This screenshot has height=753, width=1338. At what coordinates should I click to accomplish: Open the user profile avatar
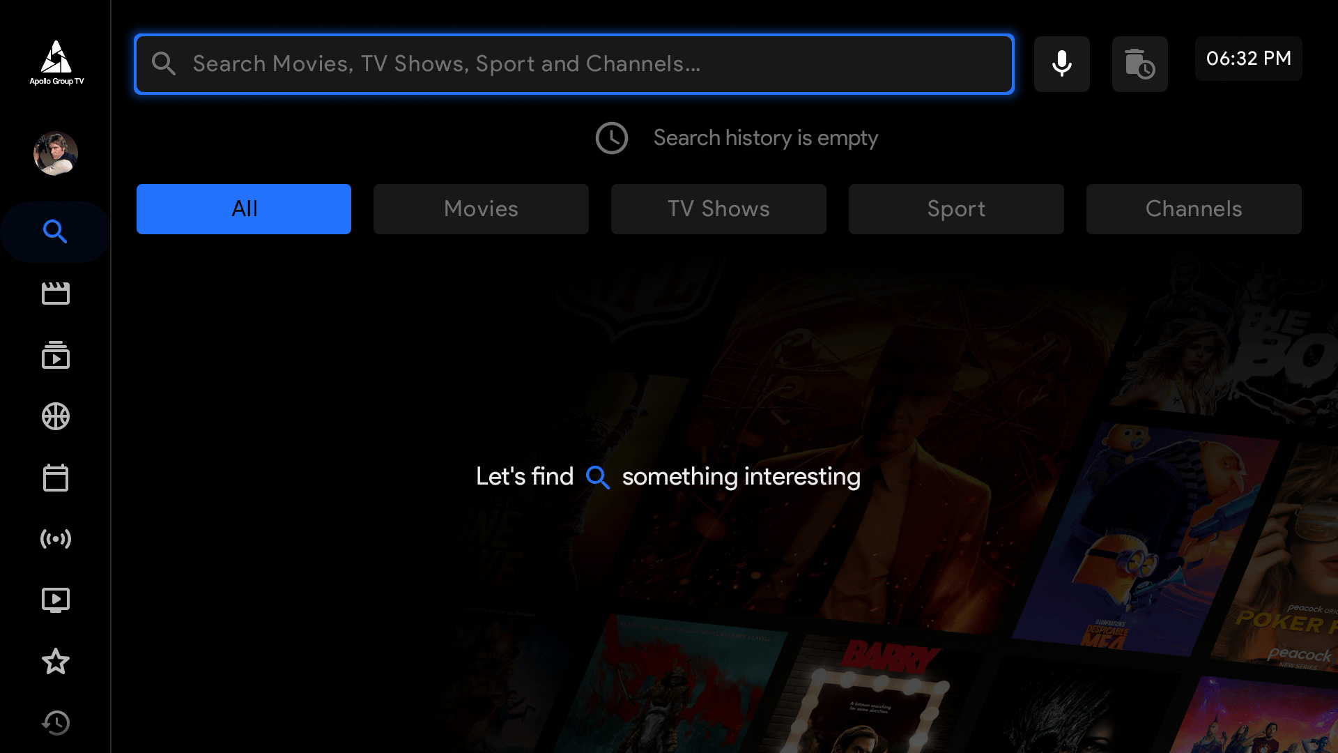click(56, 153)
